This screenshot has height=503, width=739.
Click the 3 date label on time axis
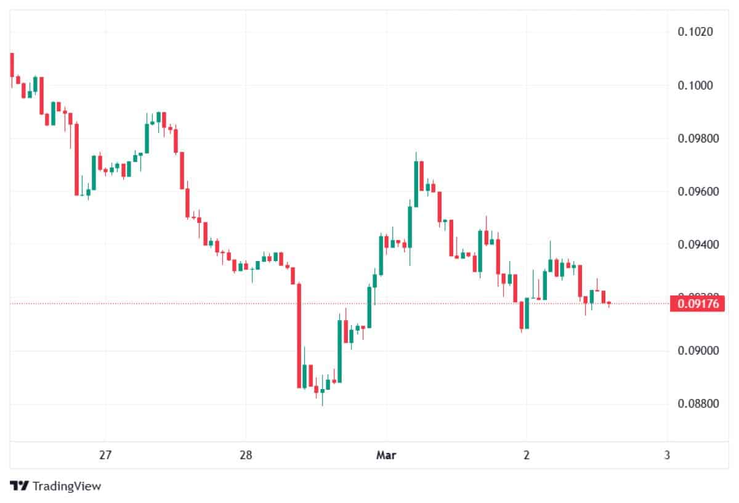point(667,456)
